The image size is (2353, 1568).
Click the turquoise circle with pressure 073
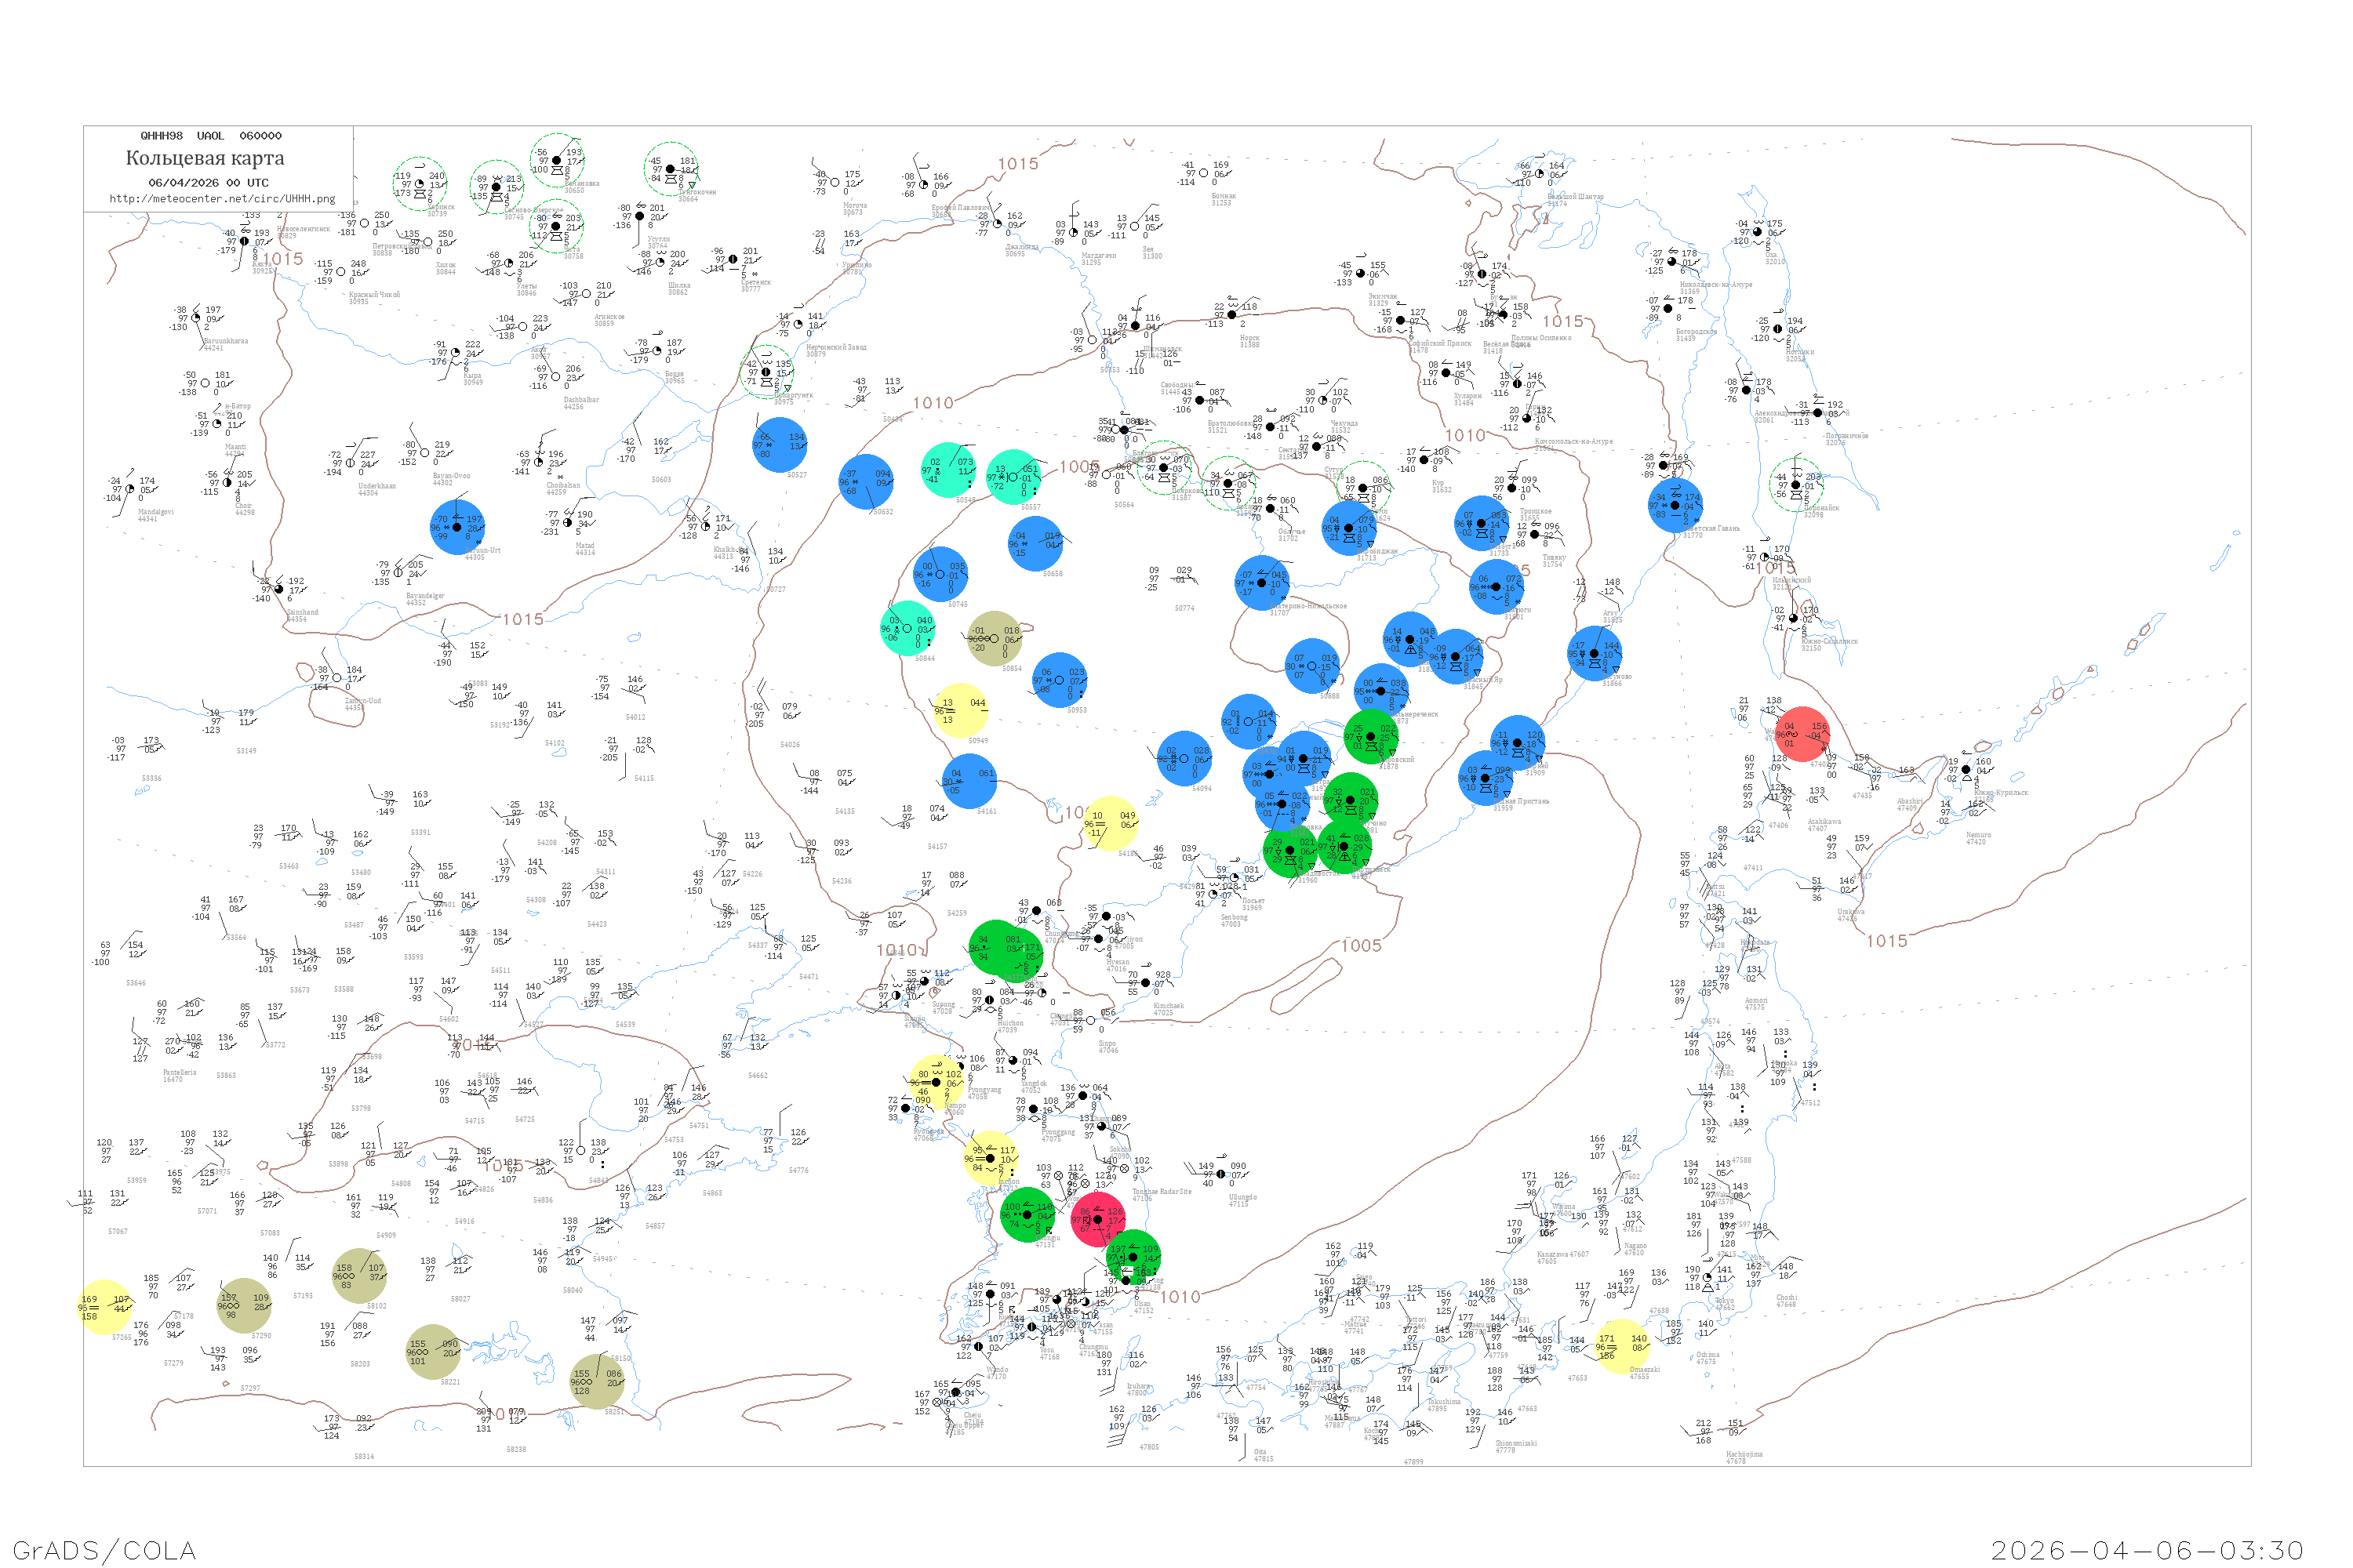click(x=947, y=470)
